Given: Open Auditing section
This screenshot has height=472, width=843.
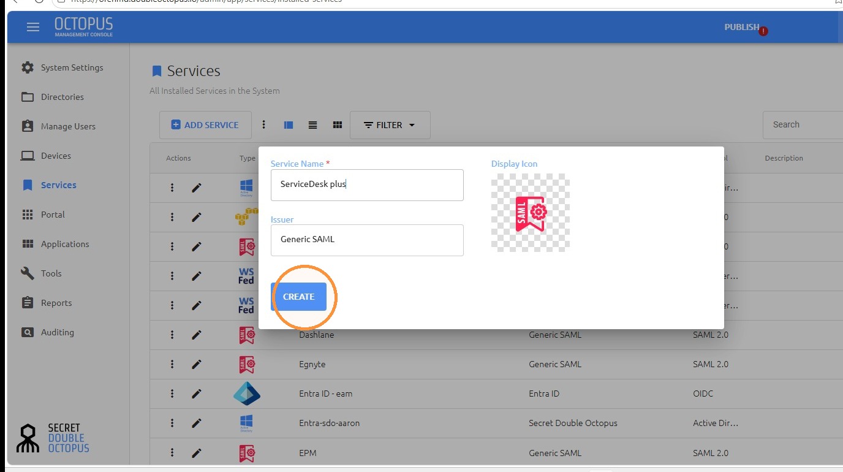Looking at the screenshot, I should 58,332.
